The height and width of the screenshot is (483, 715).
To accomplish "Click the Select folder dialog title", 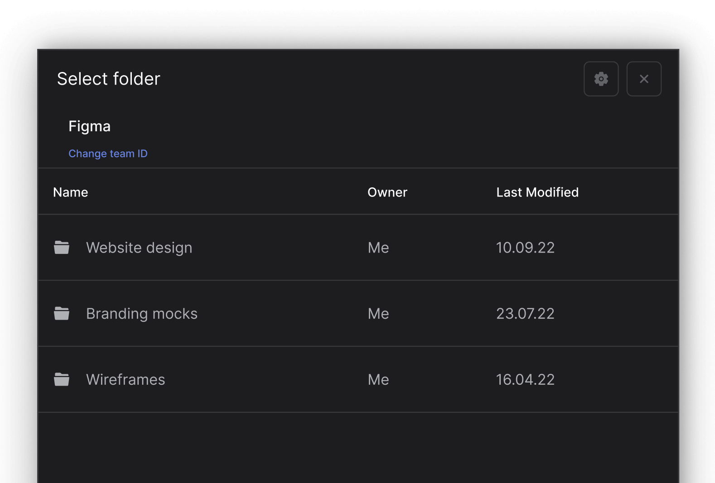I will (x=108, y=79).
